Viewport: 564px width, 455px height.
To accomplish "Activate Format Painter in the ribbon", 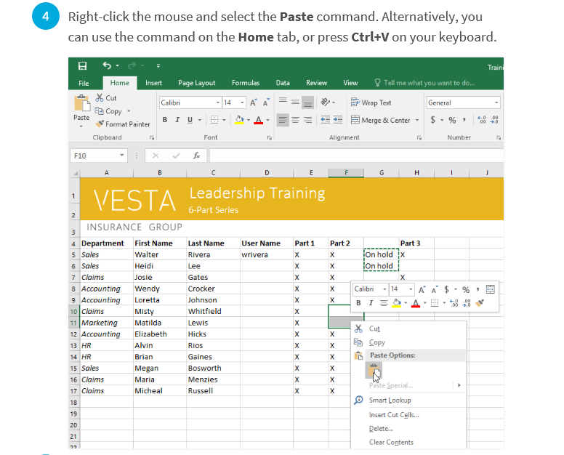I will click(123, 124).
